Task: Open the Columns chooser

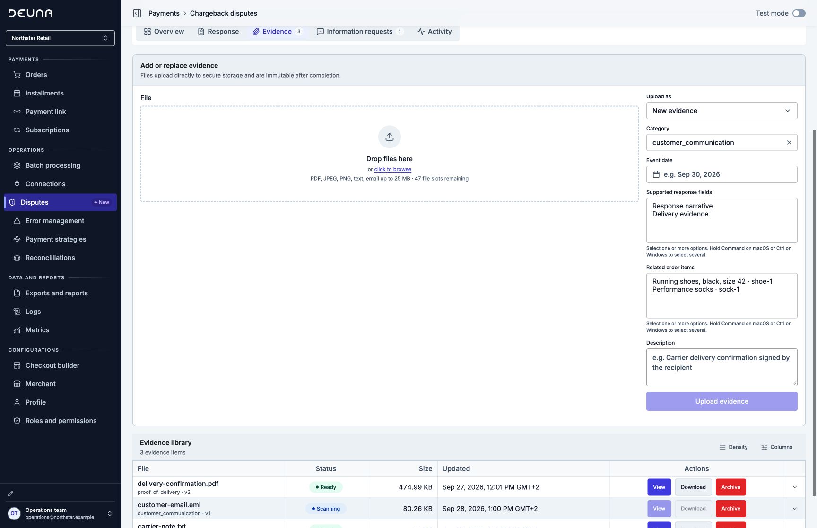Action: (x=777, y=447)
